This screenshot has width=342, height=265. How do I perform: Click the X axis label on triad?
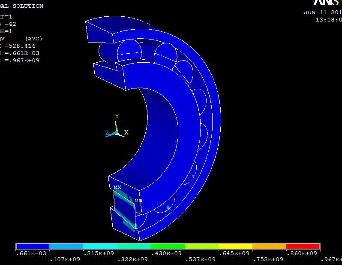point(126,132)
